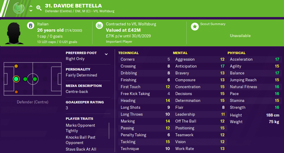Click the player silhouette portrait
This screenshot has height=153, width=284.
[x=14, y=33]
